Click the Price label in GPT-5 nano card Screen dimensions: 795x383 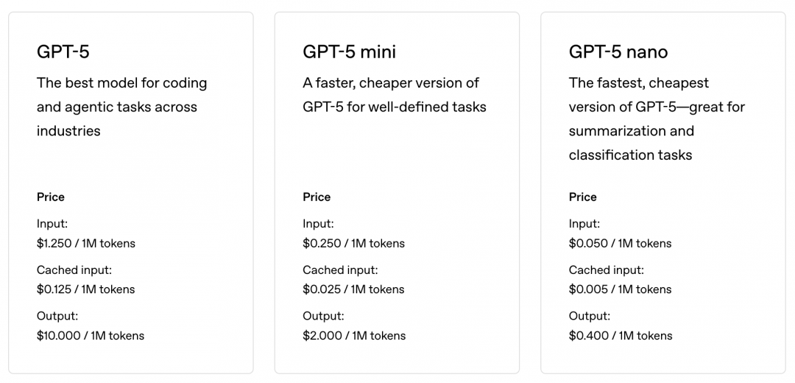pos(582,197)
